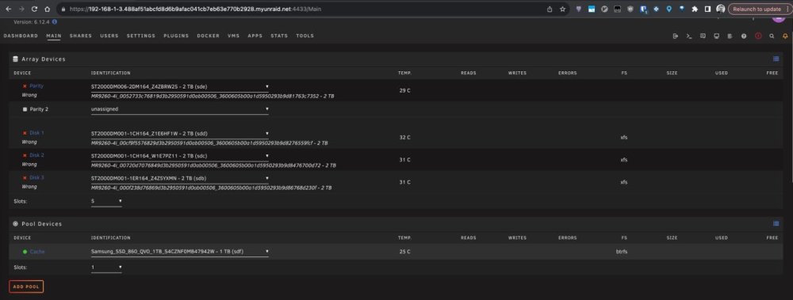Click the red alert circle icon
This screenshot has width=793, height=300.
(758, 36)
